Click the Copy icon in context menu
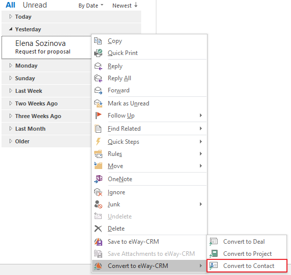Image resolution: width=291 pixels, height=275 pixels. click(98, 41)
